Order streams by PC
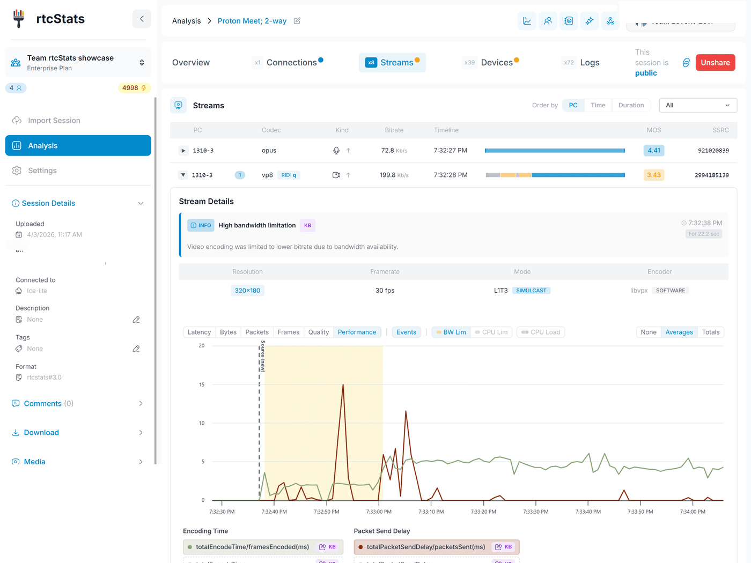Image resolution: width=751 pixels, height=563 pixels. 573,106
